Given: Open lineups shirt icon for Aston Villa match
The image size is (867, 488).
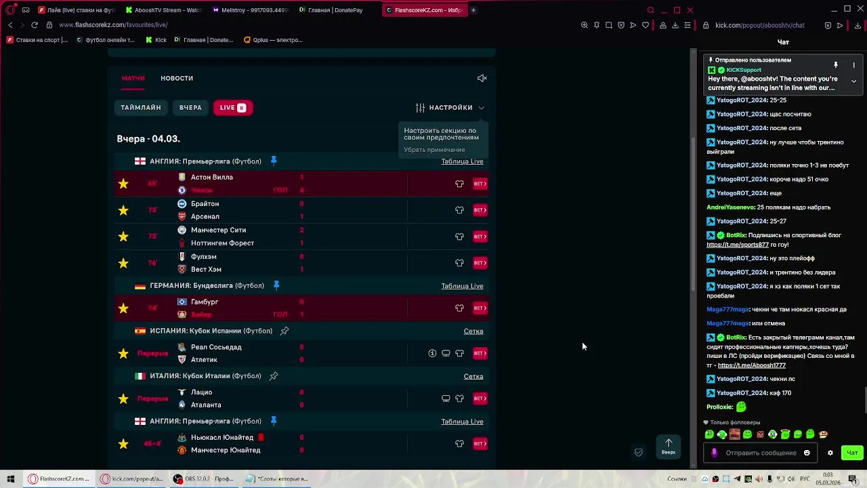Looking at the screenshot, I should (x=459, y=184).
